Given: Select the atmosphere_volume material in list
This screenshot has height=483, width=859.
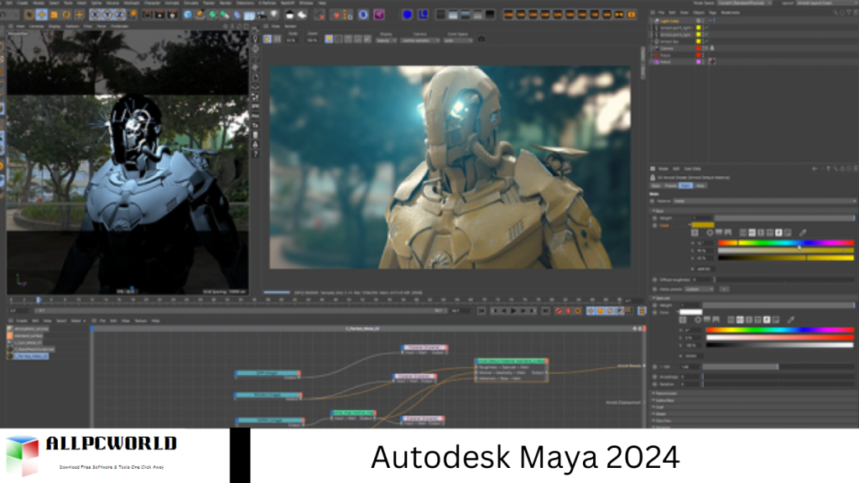Looking at the screenshot, I should (x=31, y=329).
